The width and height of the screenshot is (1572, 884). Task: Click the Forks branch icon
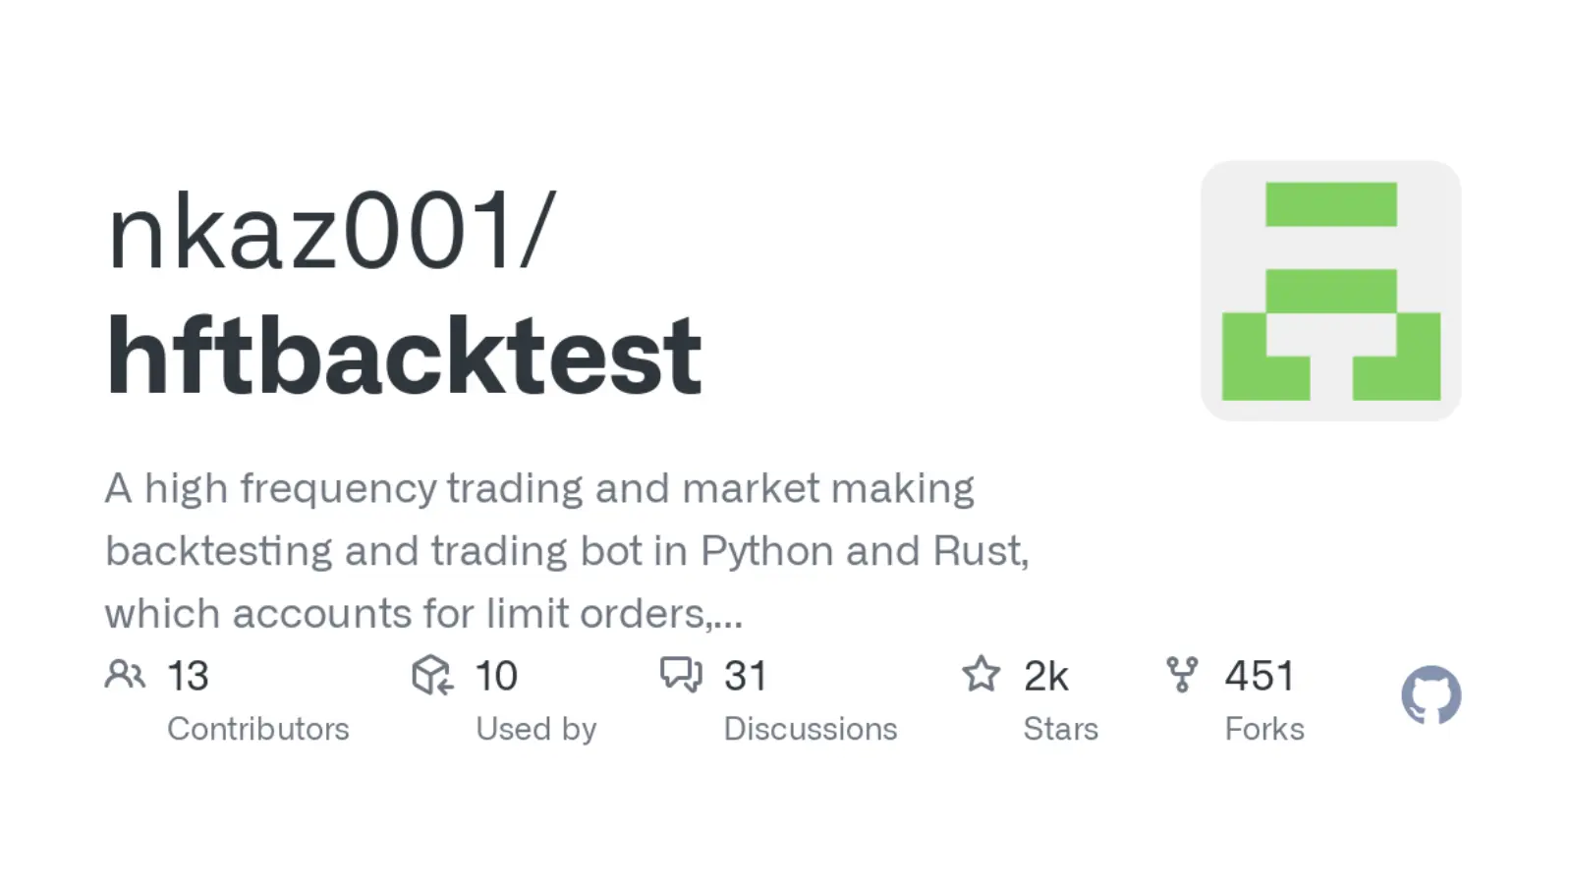tap(1182, 675)
